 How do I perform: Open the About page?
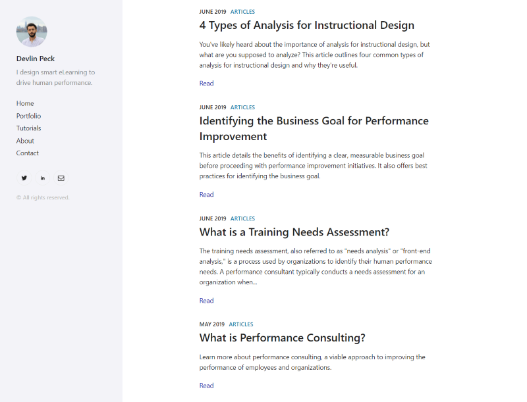[25, 140]
